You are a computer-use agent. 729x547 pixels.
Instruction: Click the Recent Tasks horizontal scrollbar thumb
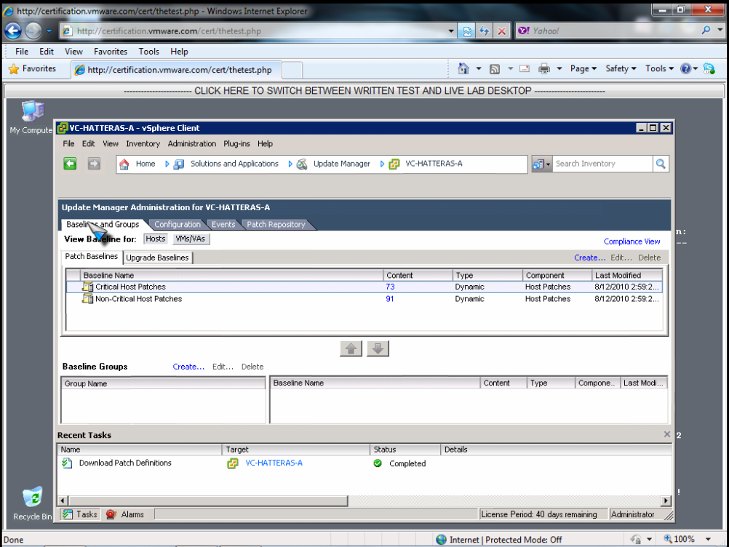[208, 500]
